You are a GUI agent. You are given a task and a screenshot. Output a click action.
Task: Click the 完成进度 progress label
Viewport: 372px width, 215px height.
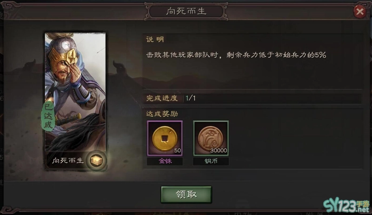[x=162, y=98]
